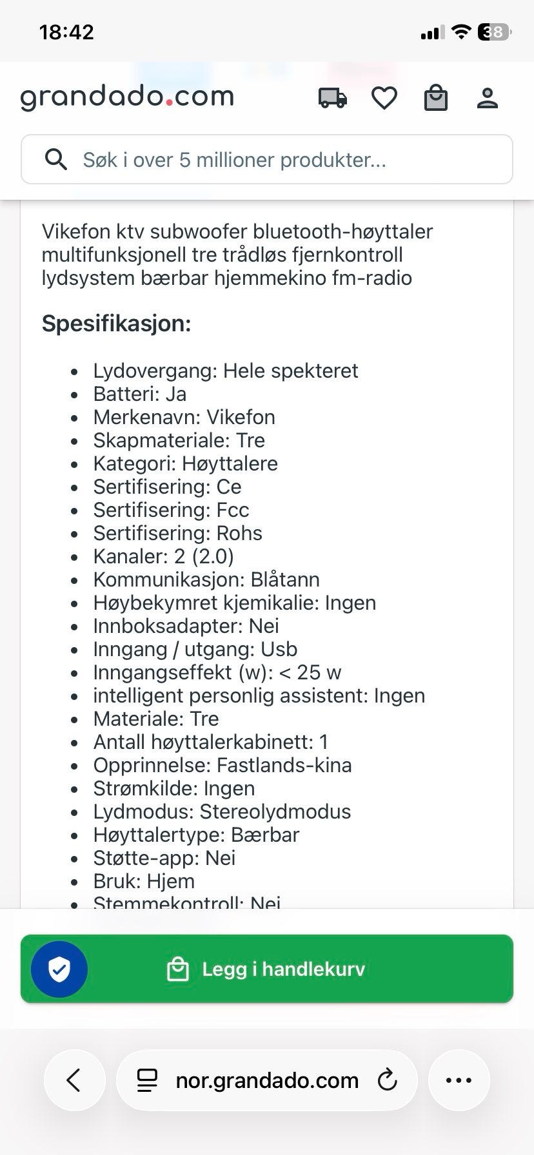Screen dimensions: 534x1155
Task: Tap the battery indicator in status bar
Action: click(494, 32)
